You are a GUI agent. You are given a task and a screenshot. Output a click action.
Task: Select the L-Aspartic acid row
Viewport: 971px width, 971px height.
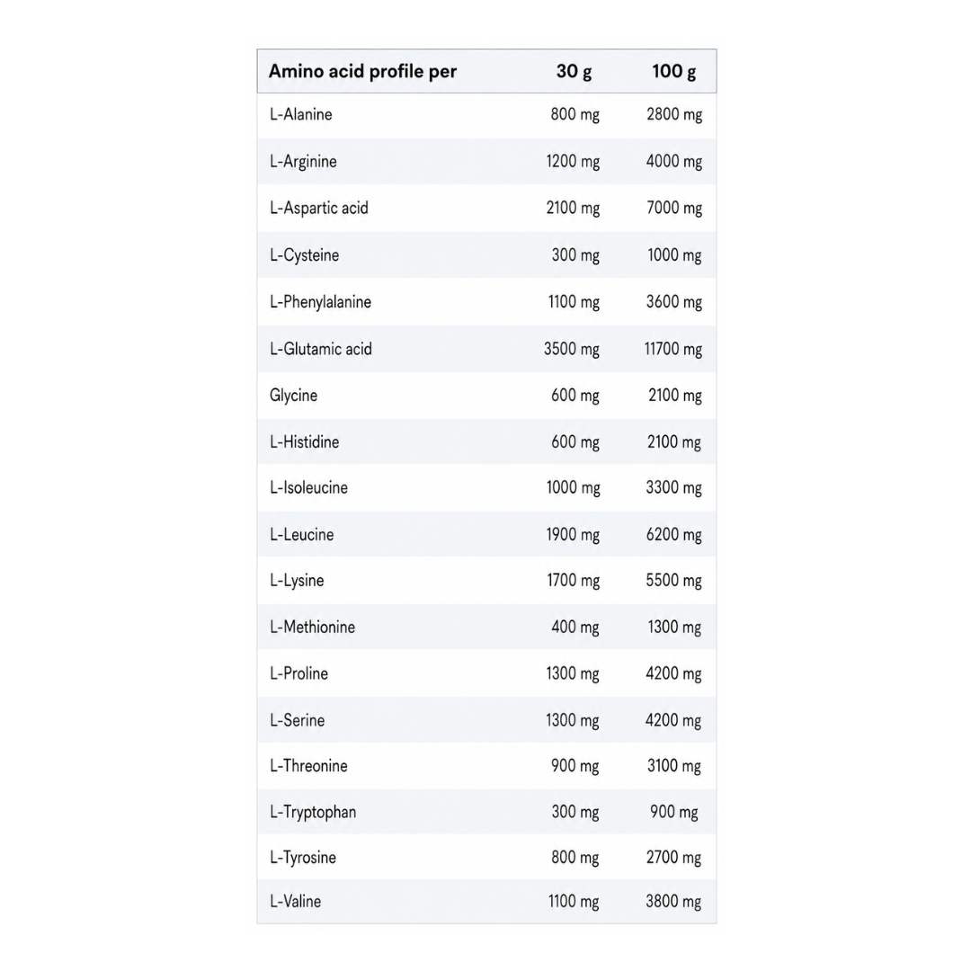pos(486,208)
